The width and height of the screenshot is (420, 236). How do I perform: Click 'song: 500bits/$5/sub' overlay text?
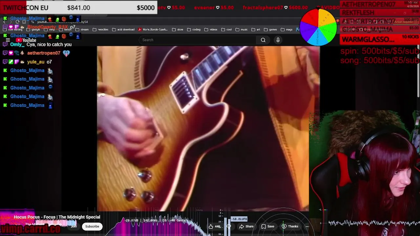[380, 60]
